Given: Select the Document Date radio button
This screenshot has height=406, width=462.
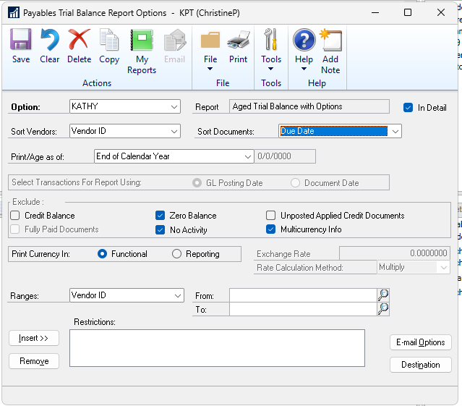Looking at the screenshot, I should pyautogui.click(x=295, y=183).
